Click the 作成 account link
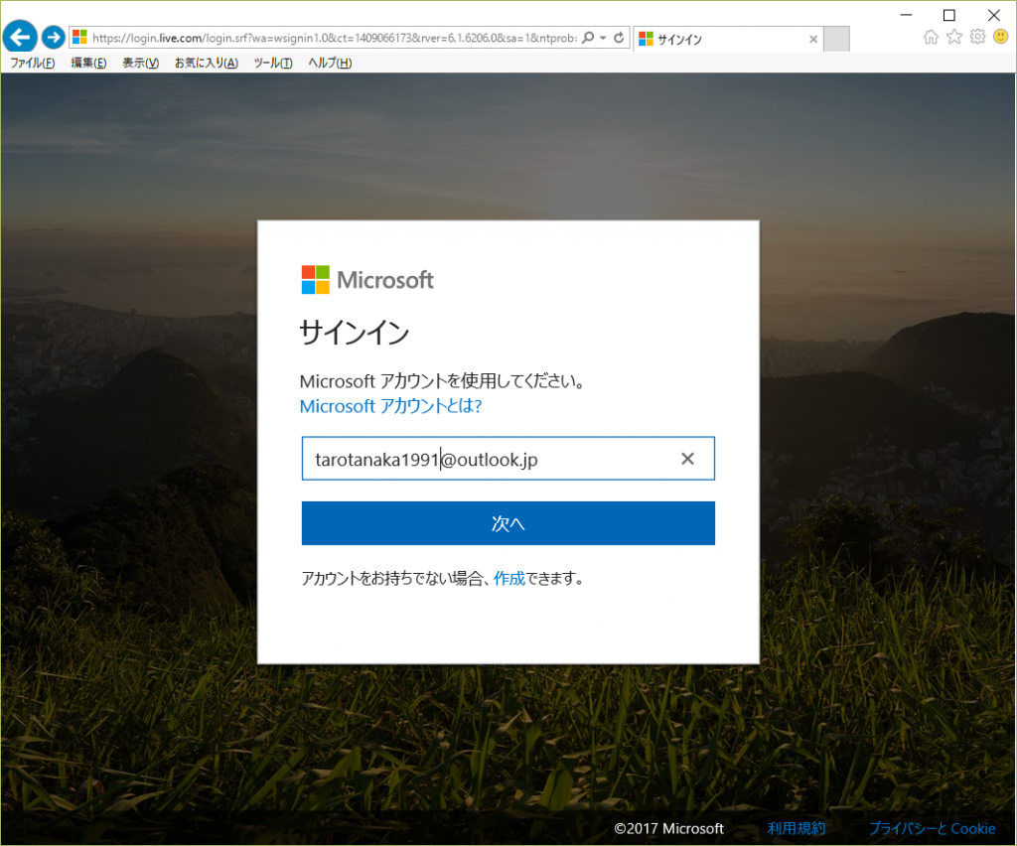The image size is (1017, 846). [x=509, y=578]
